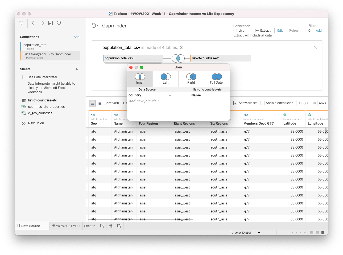Click the list-of-countries-etc sheet table icon
The height and width of the screenshot is (255, 343).
pyautogui.click(x=24, y=100)
